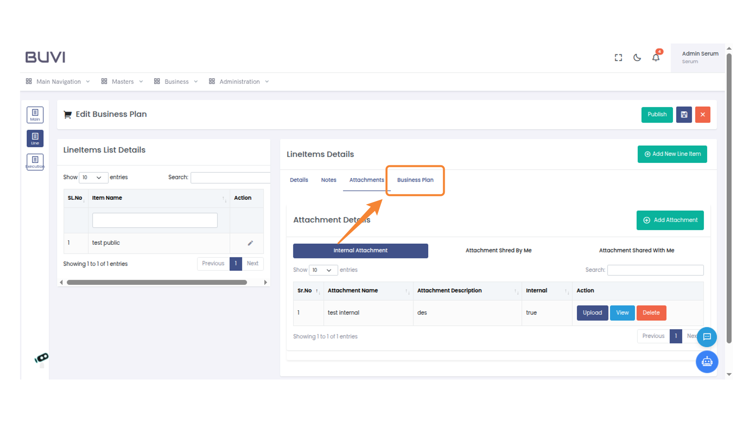The height and width of the screenshot is (423, 753).
Task: Switch to the Business Plan tab
Action: point(415,180)
